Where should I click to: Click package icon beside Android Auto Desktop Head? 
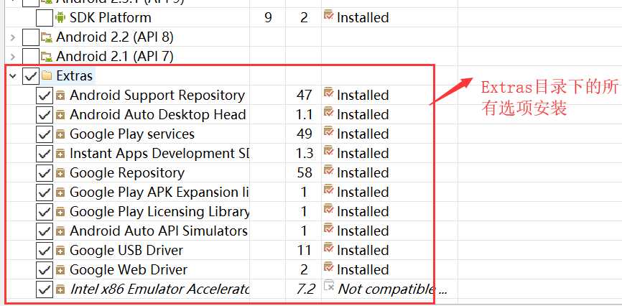point(60,115)
